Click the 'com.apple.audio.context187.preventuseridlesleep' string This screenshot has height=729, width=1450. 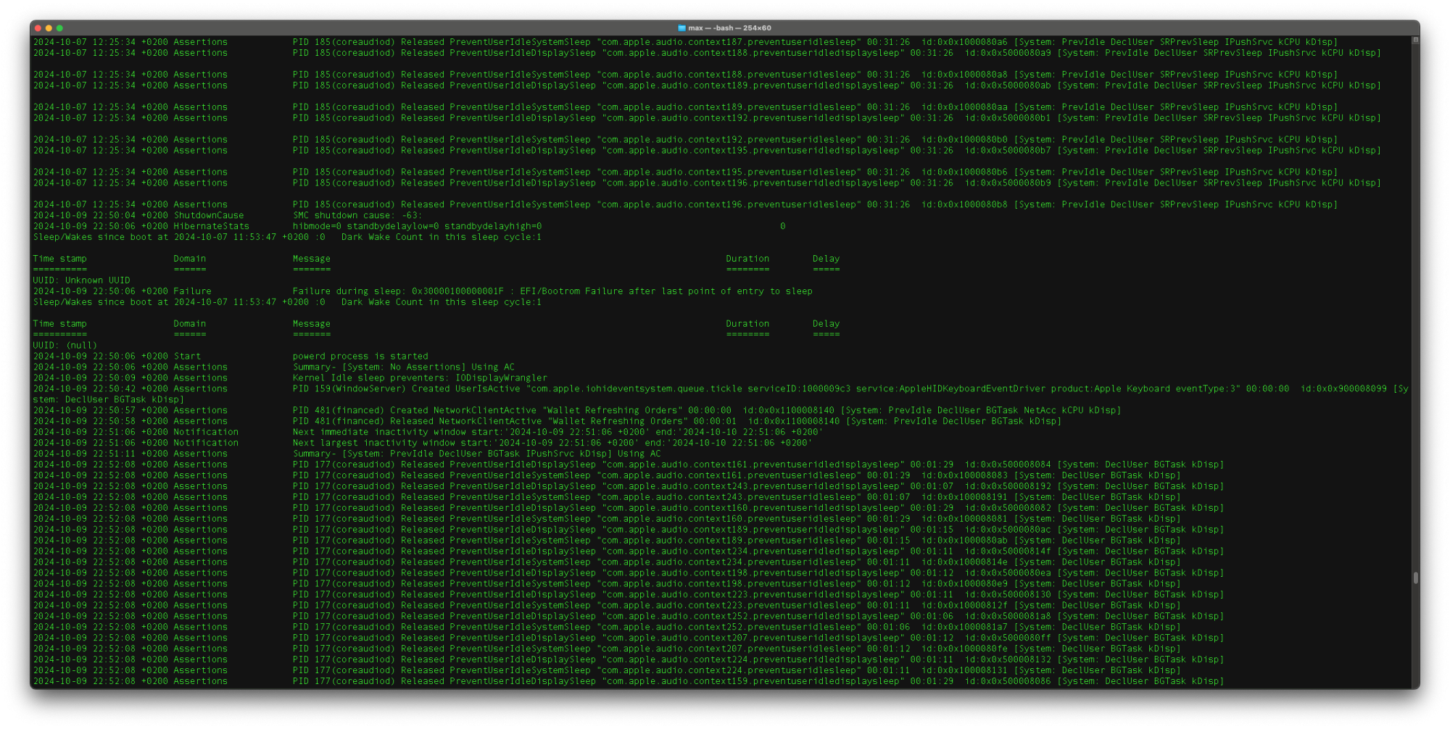pos(729,42)
